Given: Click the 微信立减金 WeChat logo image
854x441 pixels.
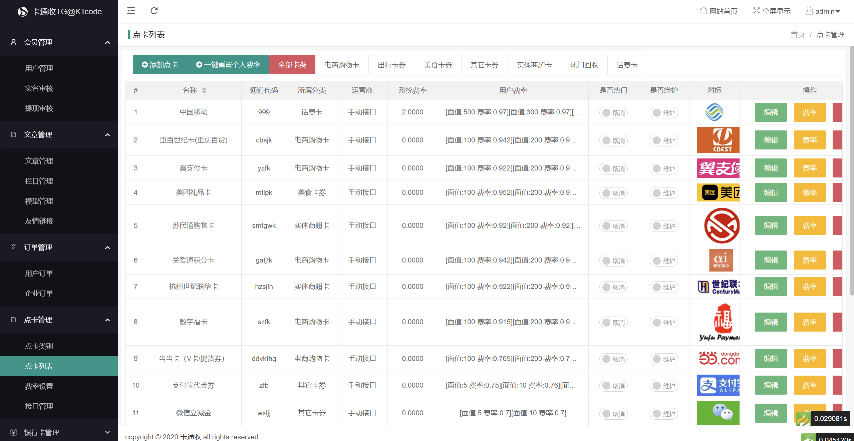Looking at the screenshot, I should 718,413.
